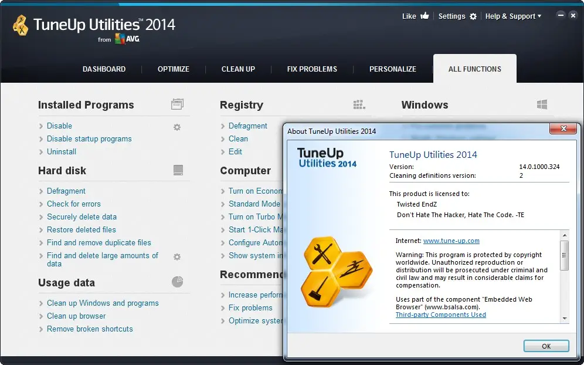The height and width of the screenshot is (365, 584).
Task: Click Restore deleted files
Action: tap(81, 229)
